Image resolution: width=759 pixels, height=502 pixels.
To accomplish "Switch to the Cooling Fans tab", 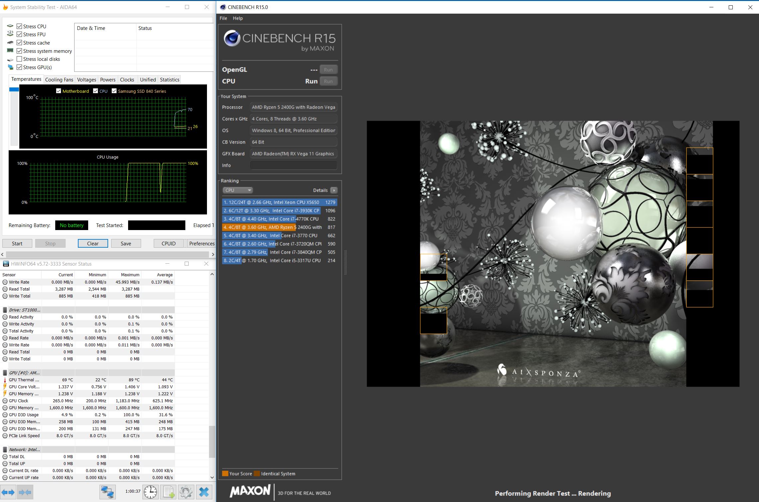I will (59, 79).
